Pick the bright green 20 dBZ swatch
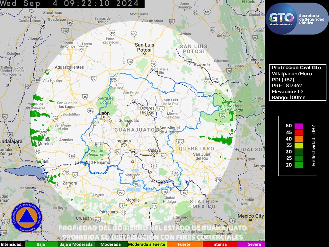The width and height of the screenshot is (329, 247). (299, 165)
